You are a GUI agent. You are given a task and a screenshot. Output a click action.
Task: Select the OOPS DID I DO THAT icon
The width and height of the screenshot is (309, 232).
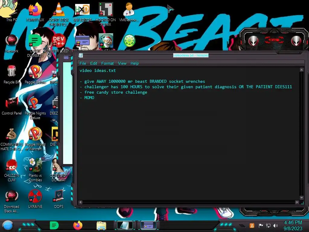[x=59, y=170]
